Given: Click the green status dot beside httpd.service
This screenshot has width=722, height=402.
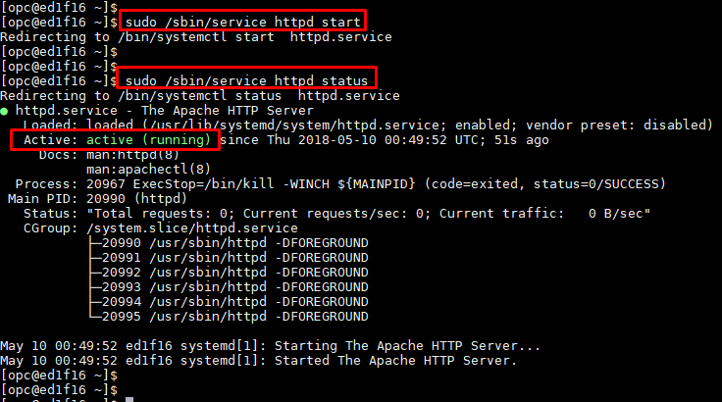Looking at the screenshot, I should 5,111.
